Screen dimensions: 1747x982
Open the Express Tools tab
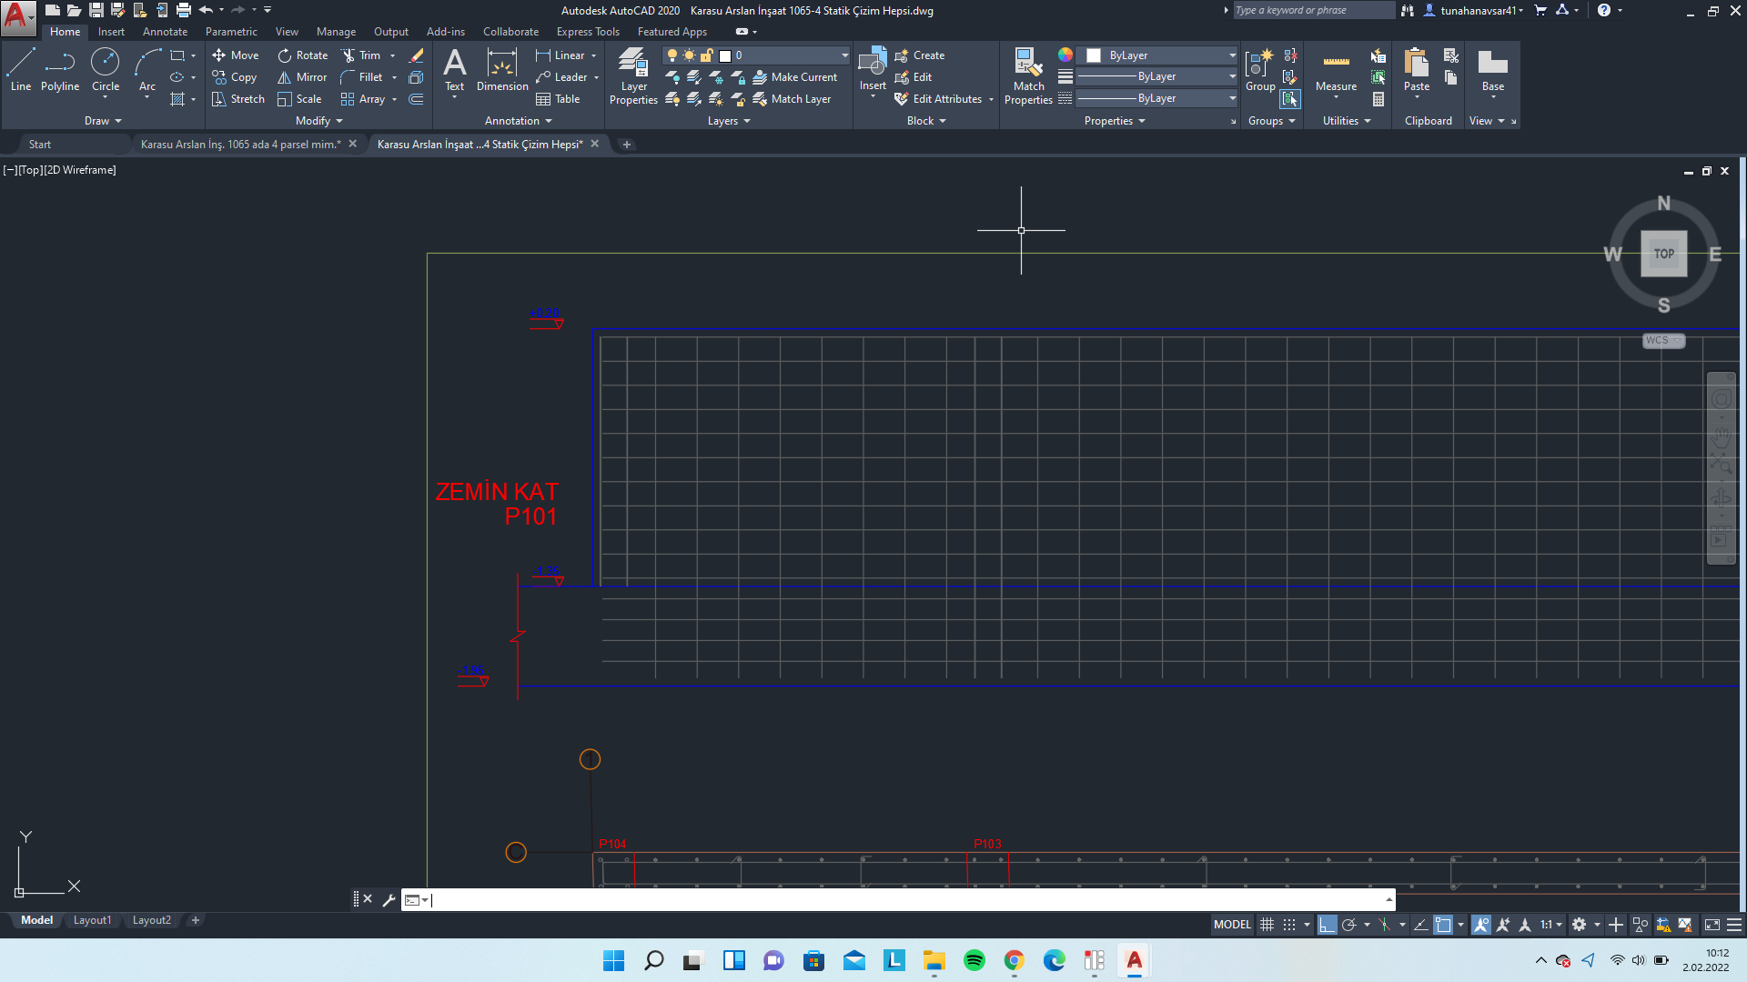point(588,32)
